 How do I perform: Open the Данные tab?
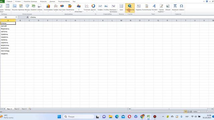point(52,1)
